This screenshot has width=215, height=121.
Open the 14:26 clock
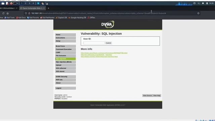coord(211,3)
